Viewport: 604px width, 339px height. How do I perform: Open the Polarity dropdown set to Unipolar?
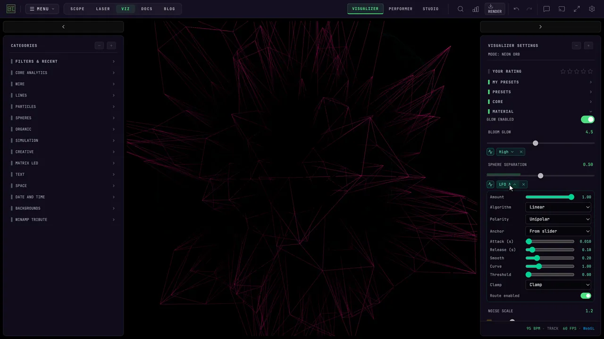[x=558, y=219]
